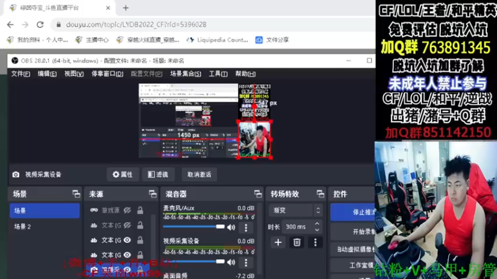The height and width of the screenshot is (279, 497).
Task: Open the 配置文件(P) menu
Action: point(147,74)
